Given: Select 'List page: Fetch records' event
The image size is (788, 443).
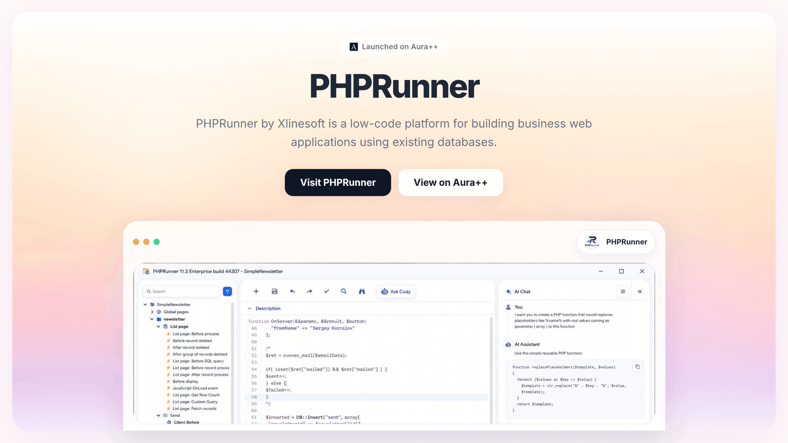Looking at the screenshot, I should [195, 409].
